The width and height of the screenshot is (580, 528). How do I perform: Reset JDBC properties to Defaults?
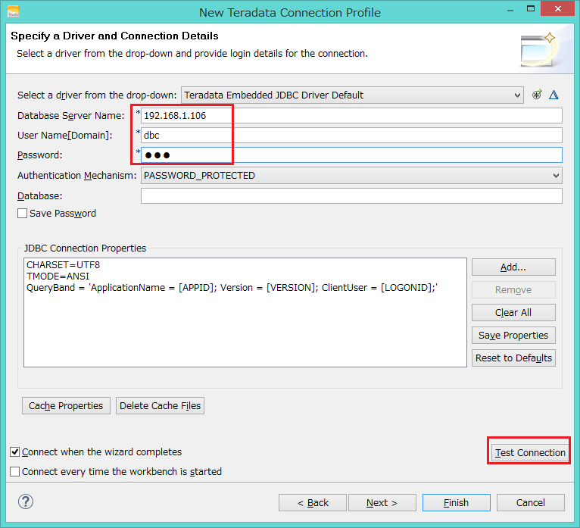tap(513, 358)
